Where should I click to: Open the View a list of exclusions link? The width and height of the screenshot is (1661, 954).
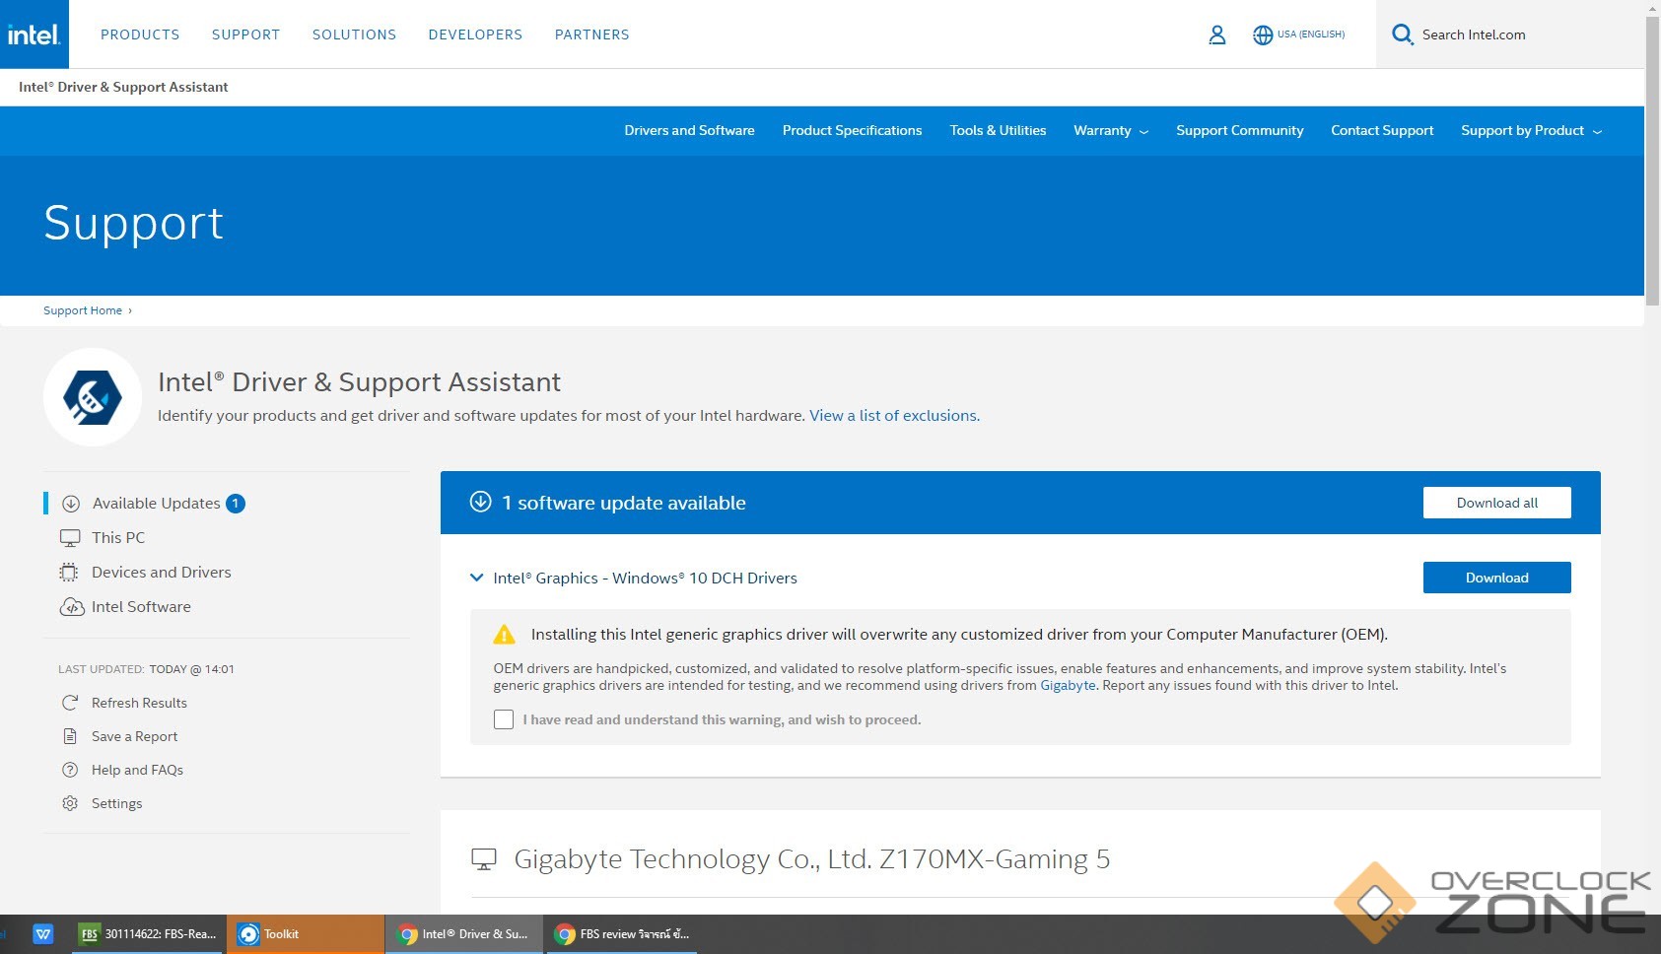click(x=894, y=416)
